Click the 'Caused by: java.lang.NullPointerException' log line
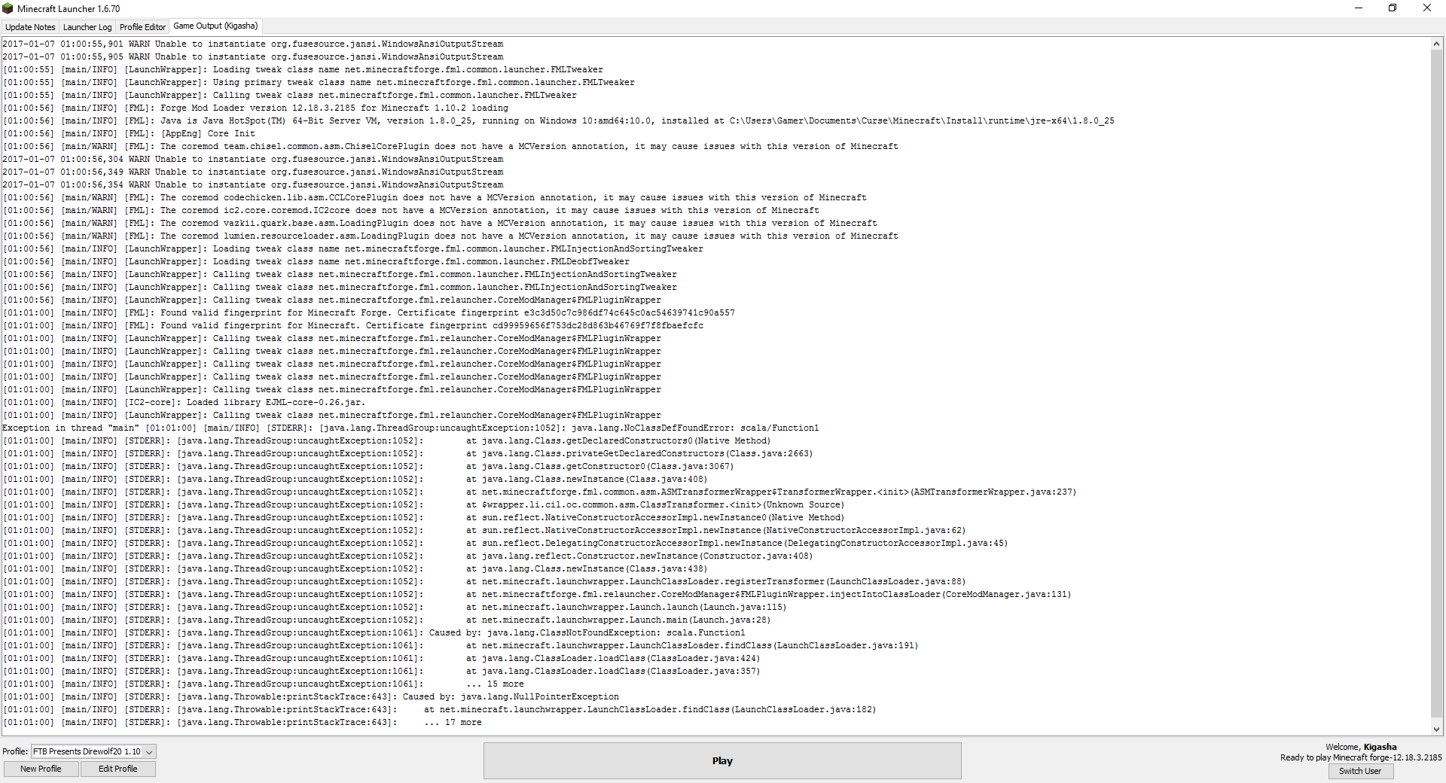Viewport: 1446px width, 783px height. pyautogui.click(x=311, y=696)
